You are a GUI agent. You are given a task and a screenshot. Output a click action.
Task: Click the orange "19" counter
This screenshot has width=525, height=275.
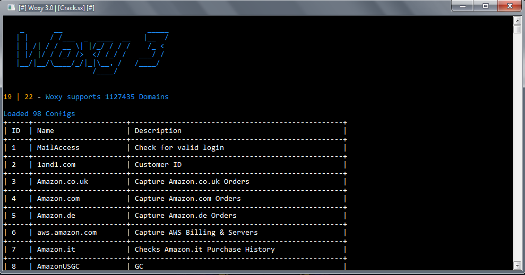coord(7,97)
